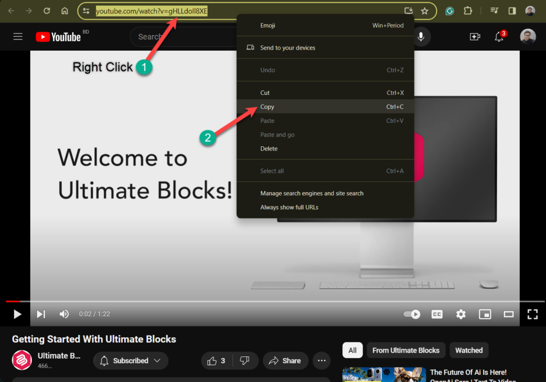Enable closed captions in the player
The width and height of the screenshot is (546, 382).
coord(437,314)
